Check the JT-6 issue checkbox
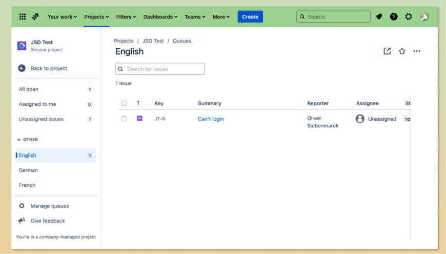The height and width of the screenshot is (254, 446). (124, 119)
